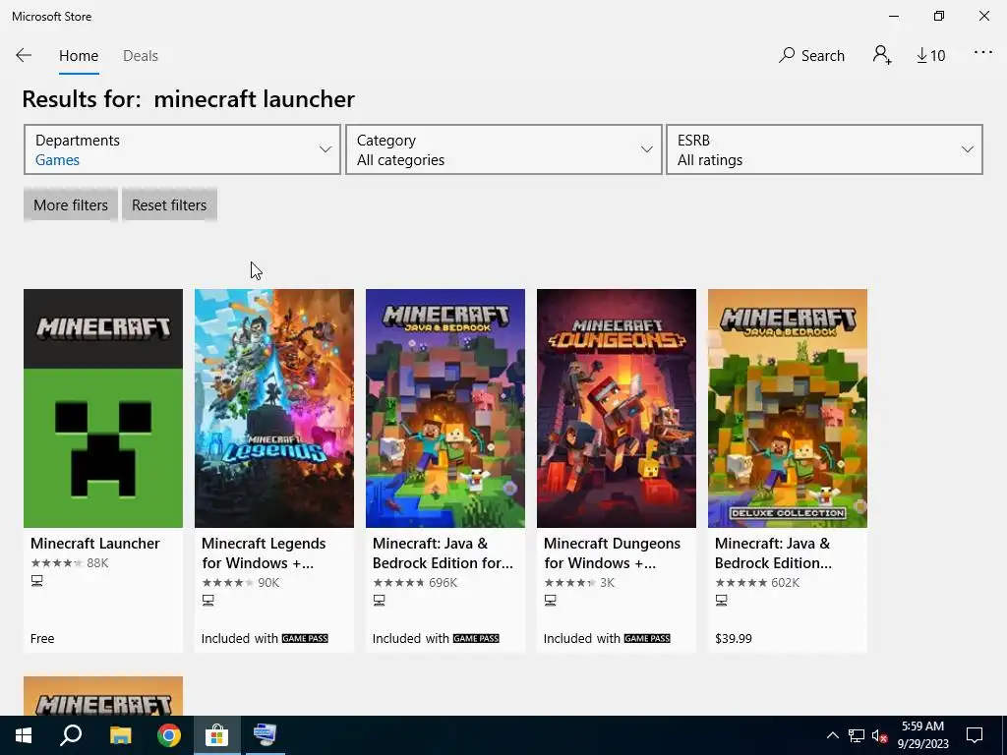This screenshot has width=1007, height=755.
Task: Open Minecraft Dungeons for Windows title
Action: (612, 552)
